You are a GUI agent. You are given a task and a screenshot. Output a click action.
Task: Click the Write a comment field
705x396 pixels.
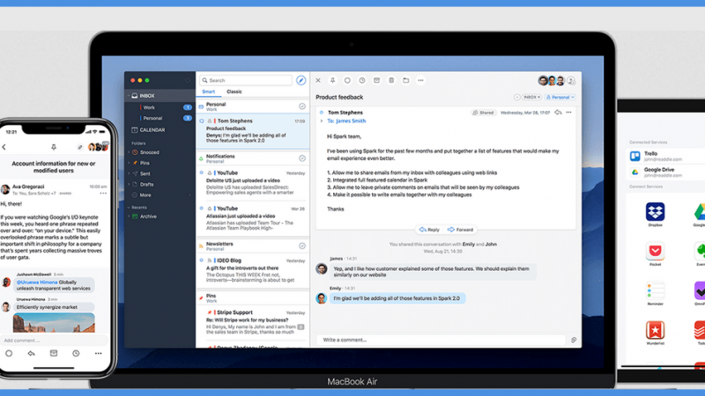[x=441, y=340]
